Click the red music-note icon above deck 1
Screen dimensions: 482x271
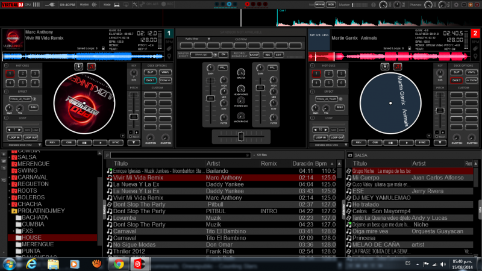[92, 66]
